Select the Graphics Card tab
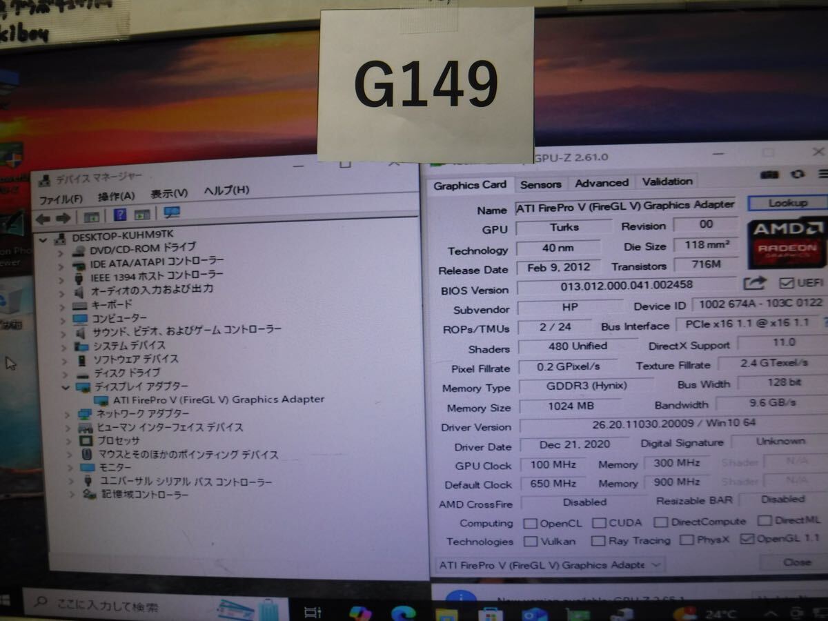This screenshot has width=828, height=621. coord(470,185)
